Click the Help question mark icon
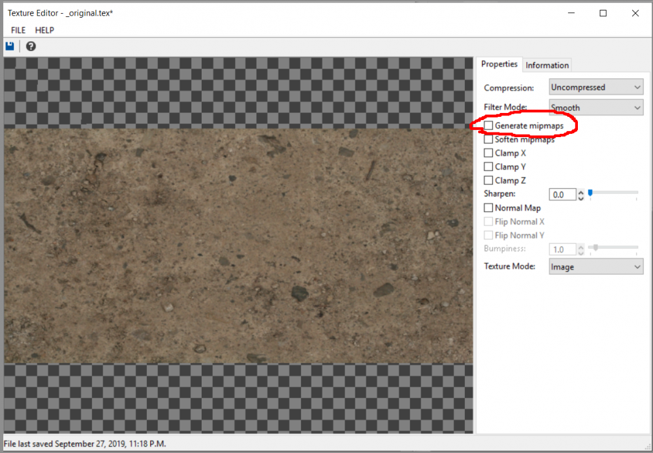The height and width of the screenshot is (453, 653). pos(30,46)
